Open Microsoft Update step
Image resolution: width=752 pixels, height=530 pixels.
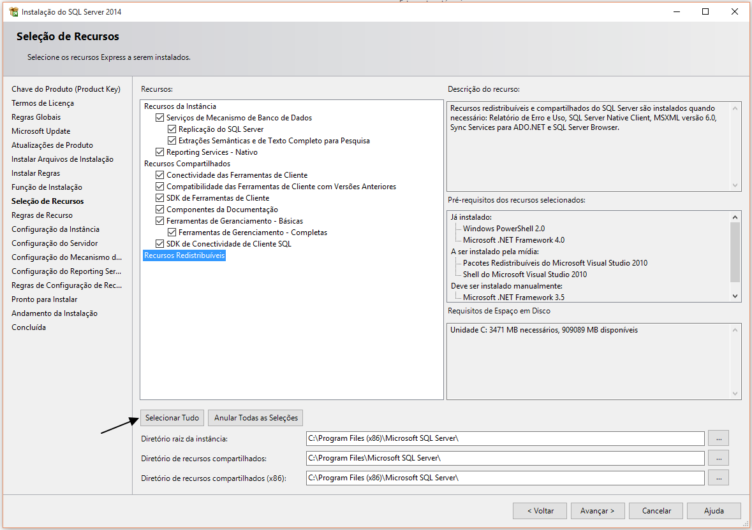(x=41, y=131)
